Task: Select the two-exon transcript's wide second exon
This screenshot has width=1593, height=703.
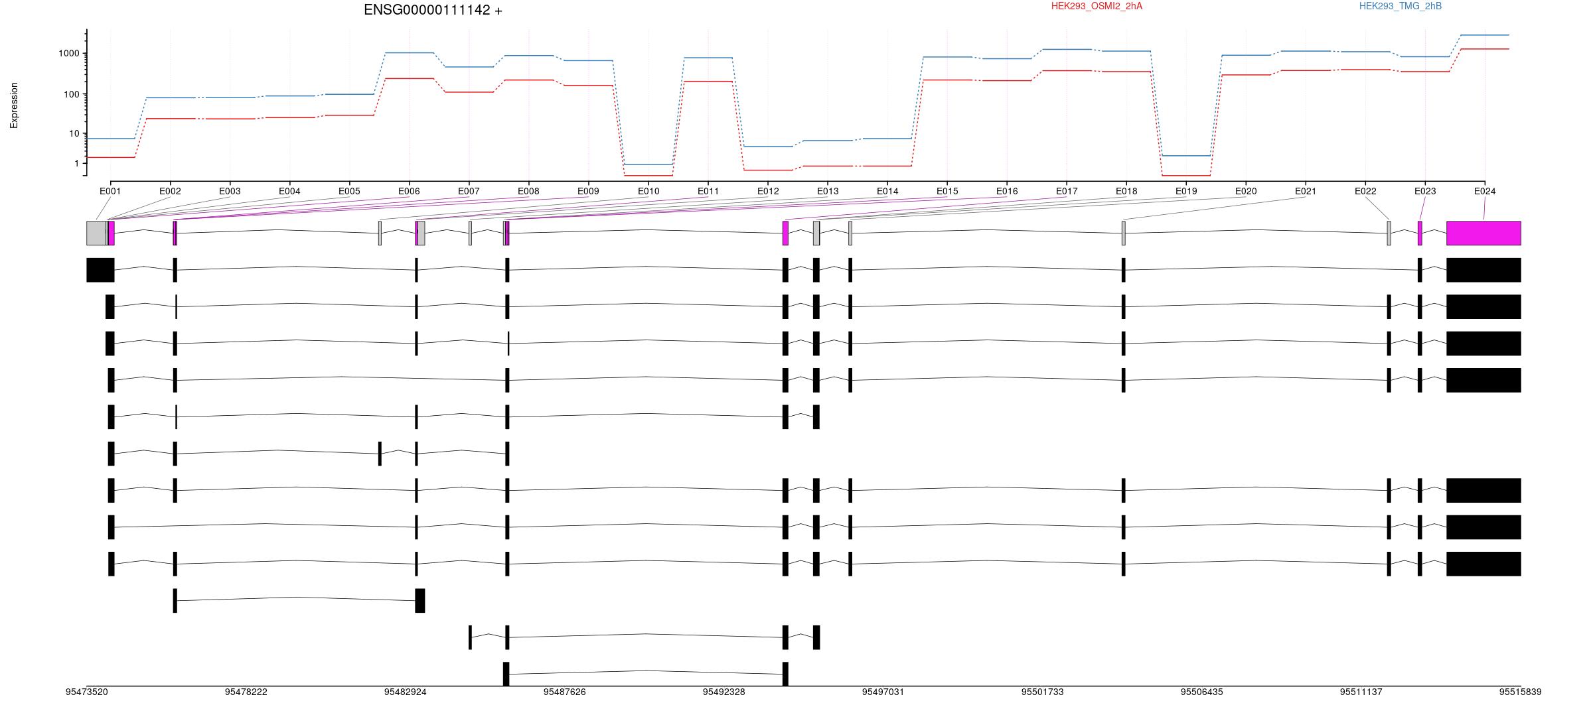Action: click(x=420, y=601)
